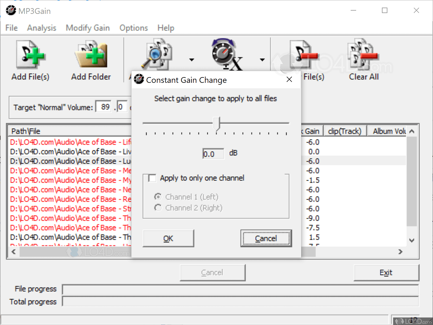Open the analysis dropdown arrow
433x325 pixels.
point(192,60)
